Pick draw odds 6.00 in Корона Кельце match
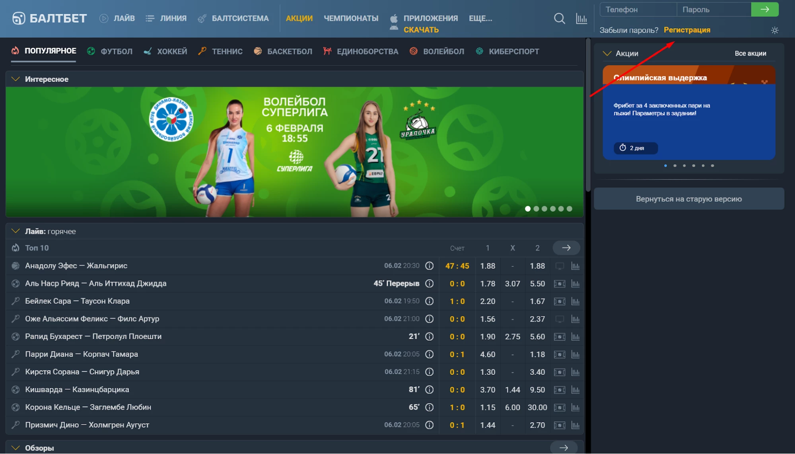Viewport: 795px width, 454px height. click(512, 407)
